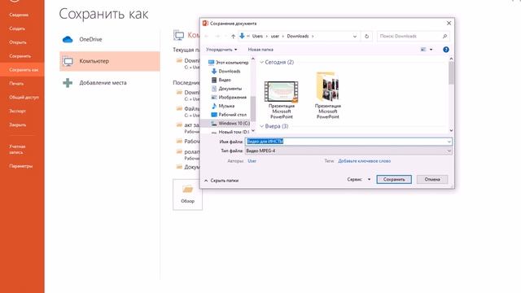Refresh the Downloads folder listing
This screenshot has height=293, width=521.
click(366, 36)
